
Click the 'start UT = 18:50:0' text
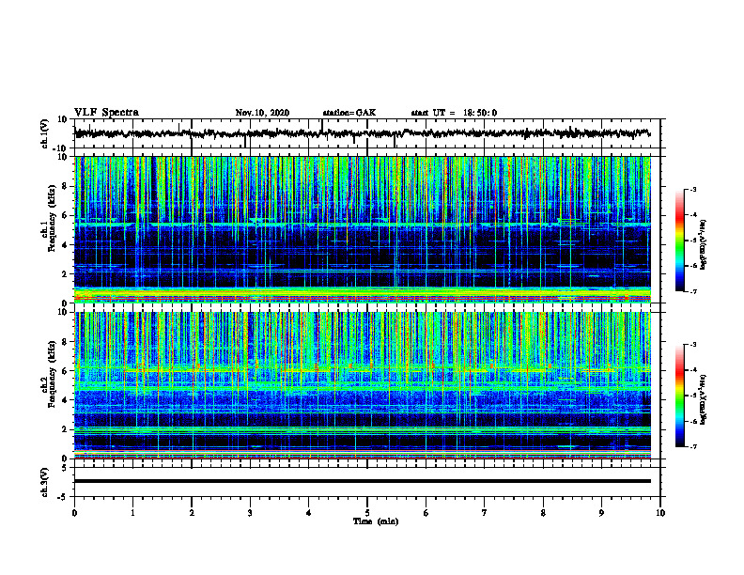[x=454, y=113]
